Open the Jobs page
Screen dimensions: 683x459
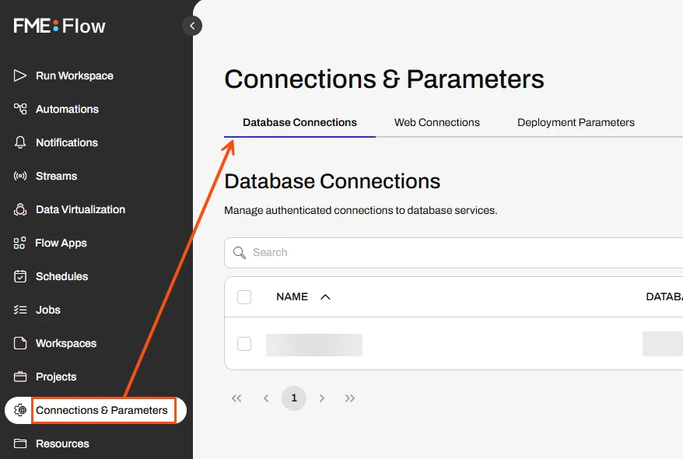[48, 310]
